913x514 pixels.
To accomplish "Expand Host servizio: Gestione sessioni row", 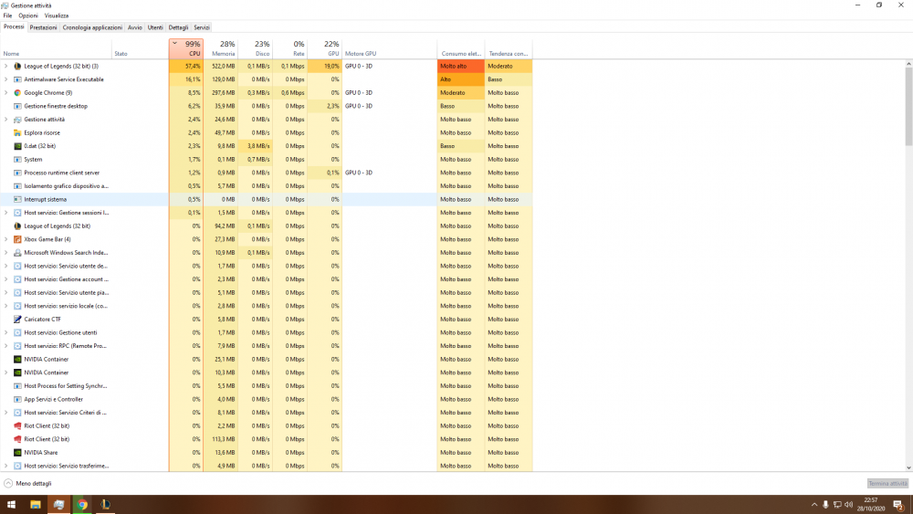I will point(5,213).
